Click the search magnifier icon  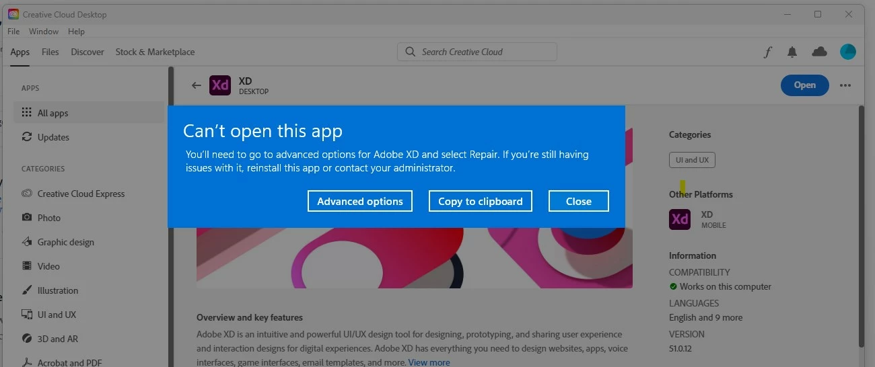410,52
